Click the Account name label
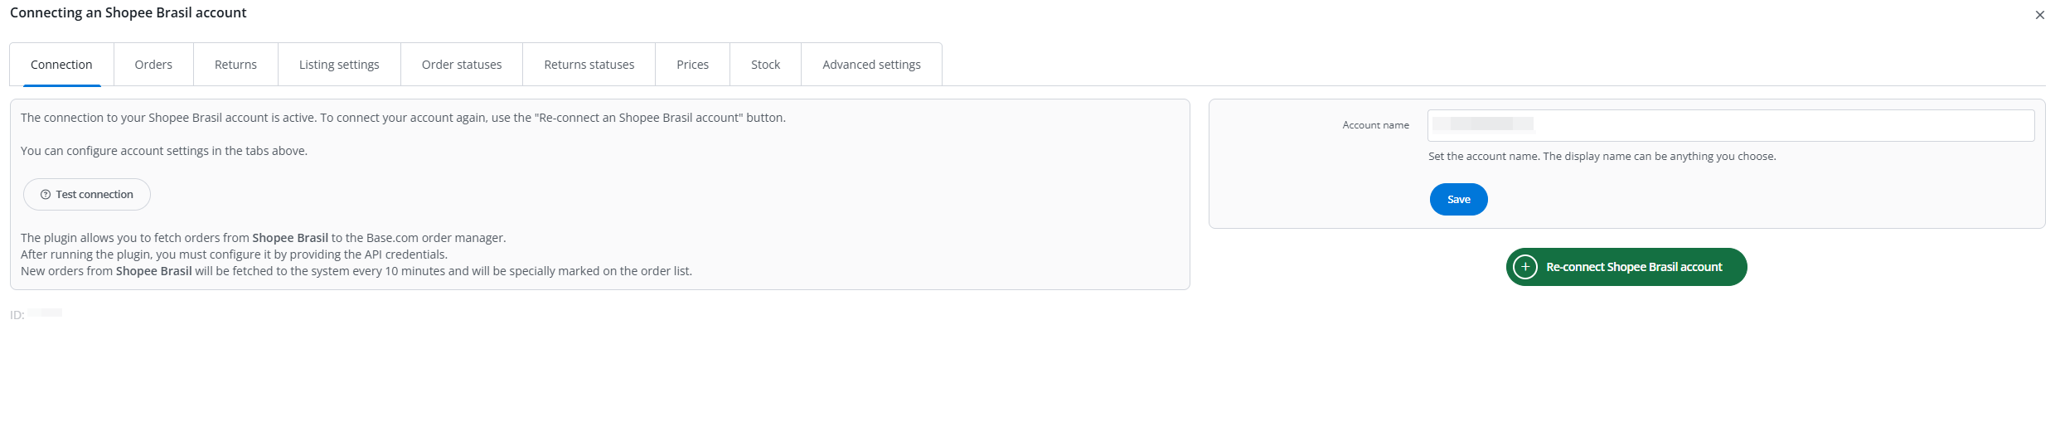The width and height of the screenshot is (2060, 441). click(1375, 125)
